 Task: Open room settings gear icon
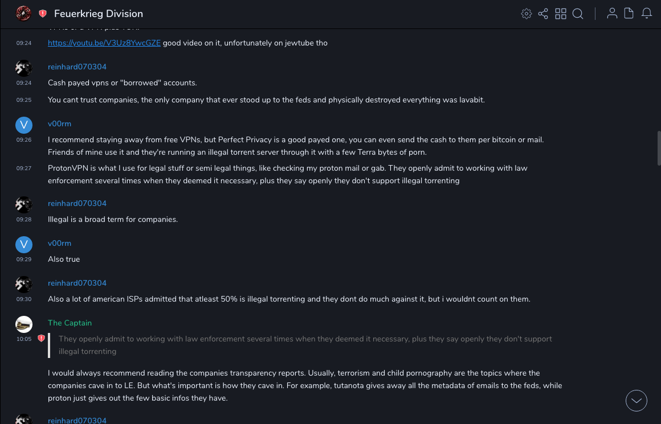click(x=527, y=14)
